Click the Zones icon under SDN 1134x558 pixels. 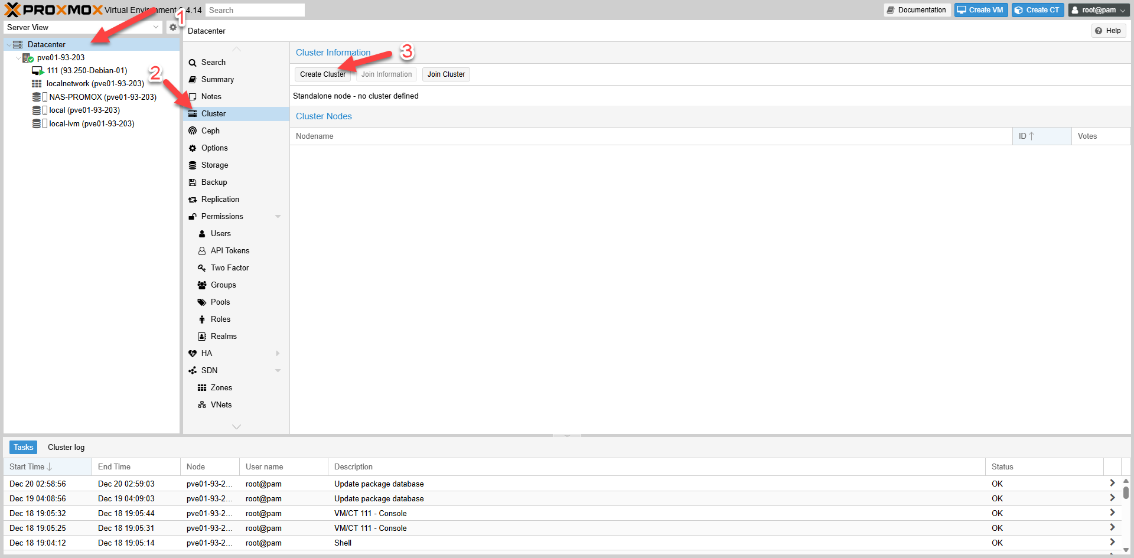(203, 387)
